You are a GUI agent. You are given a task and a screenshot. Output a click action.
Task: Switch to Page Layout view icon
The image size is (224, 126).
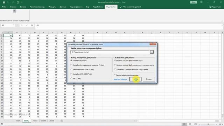(190, 124)
